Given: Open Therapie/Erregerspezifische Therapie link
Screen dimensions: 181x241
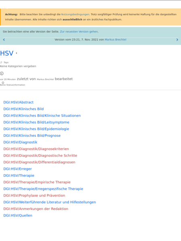Looking at the screenshot, I should 43,189.
